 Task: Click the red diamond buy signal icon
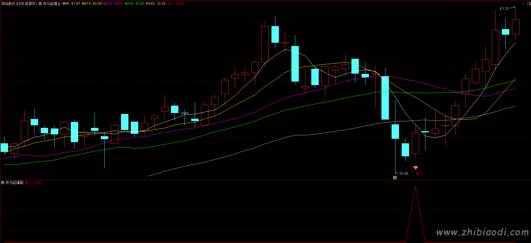(x=415, y=168)
